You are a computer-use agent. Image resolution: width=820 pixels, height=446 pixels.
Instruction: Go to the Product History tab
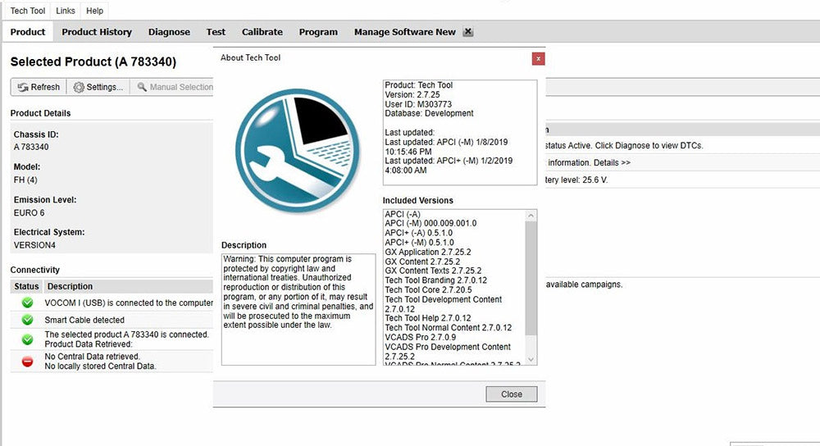pos(97,32)
